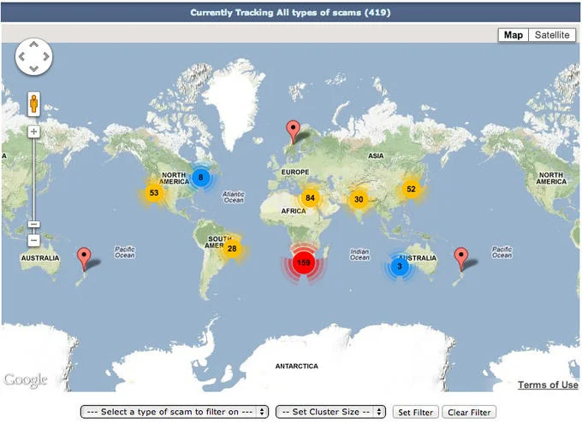Open the yellow cluster marked 84
The height and width of the screenshot is (422, 582).
[x=310, y=198]
